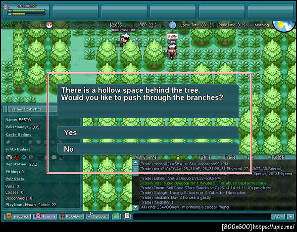The width and height of the screenshot is (297, 232).
Task: Close the Trade chat tab
Action: point(245,157)
